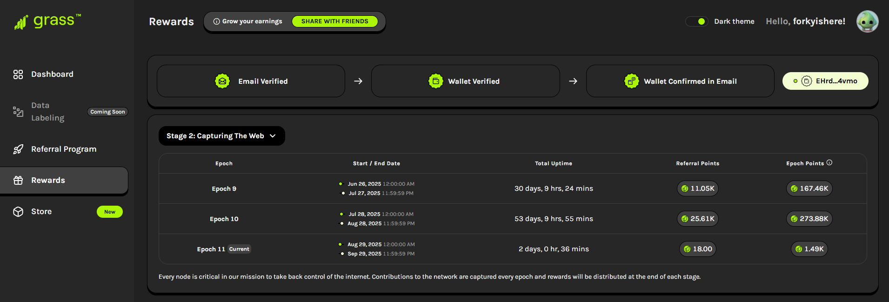Click the SHARE WITH FRIENDS button
This screenshot has width=889, height=302.
(x=335, y=21)
